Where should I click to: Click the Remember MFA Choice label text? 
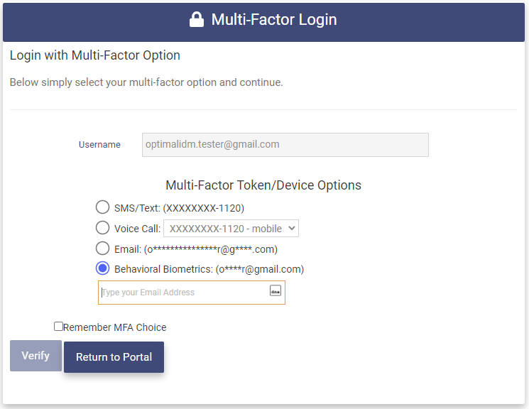pyautogui.click(x=114, y=327)
